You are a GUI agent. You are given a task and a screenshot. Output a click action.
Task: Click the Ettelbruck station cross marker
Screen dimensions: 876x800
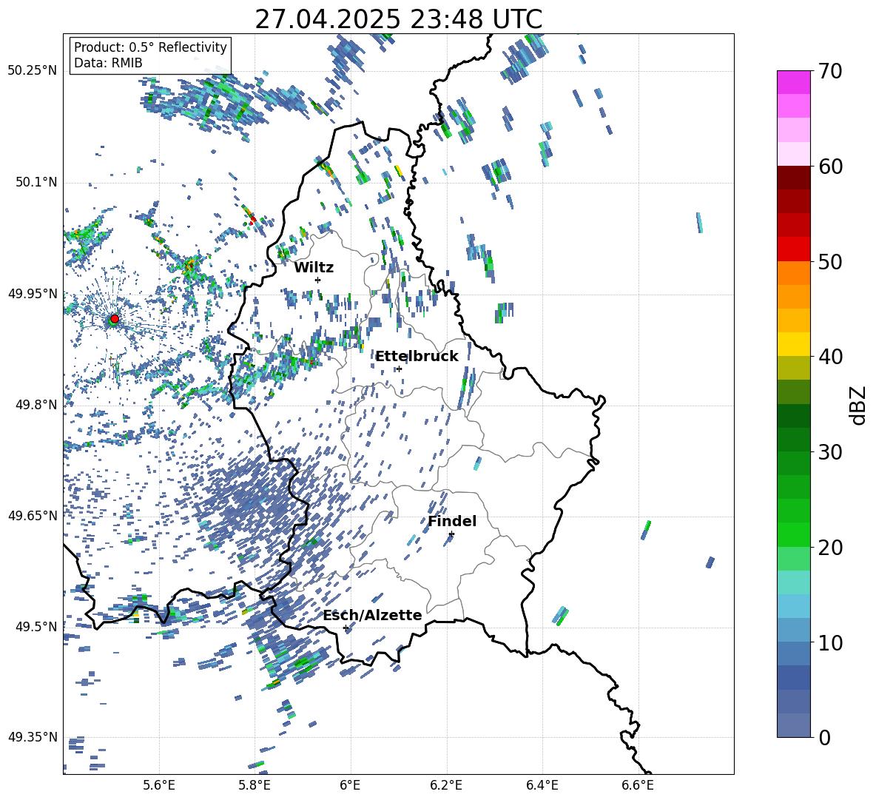coord(399,369)
